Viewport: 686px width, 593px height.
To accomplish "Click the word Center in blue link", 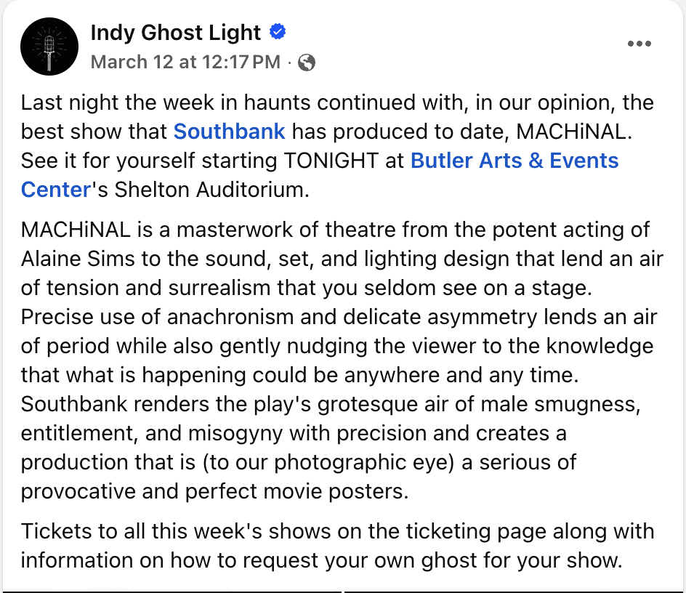I will point(56,189).
